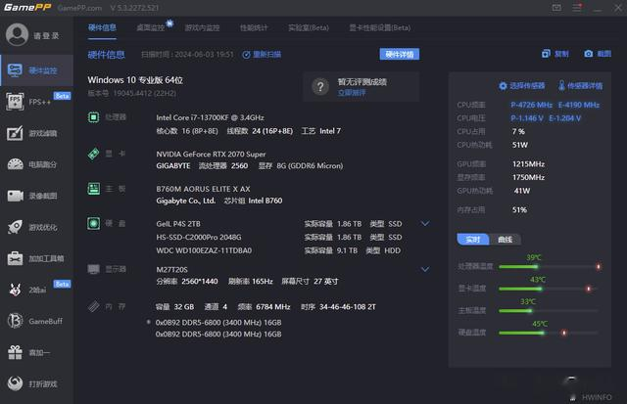This screenshot has width=627, height=404.
Task: Click the memory usage 51% value
Action: click(519, 210)
